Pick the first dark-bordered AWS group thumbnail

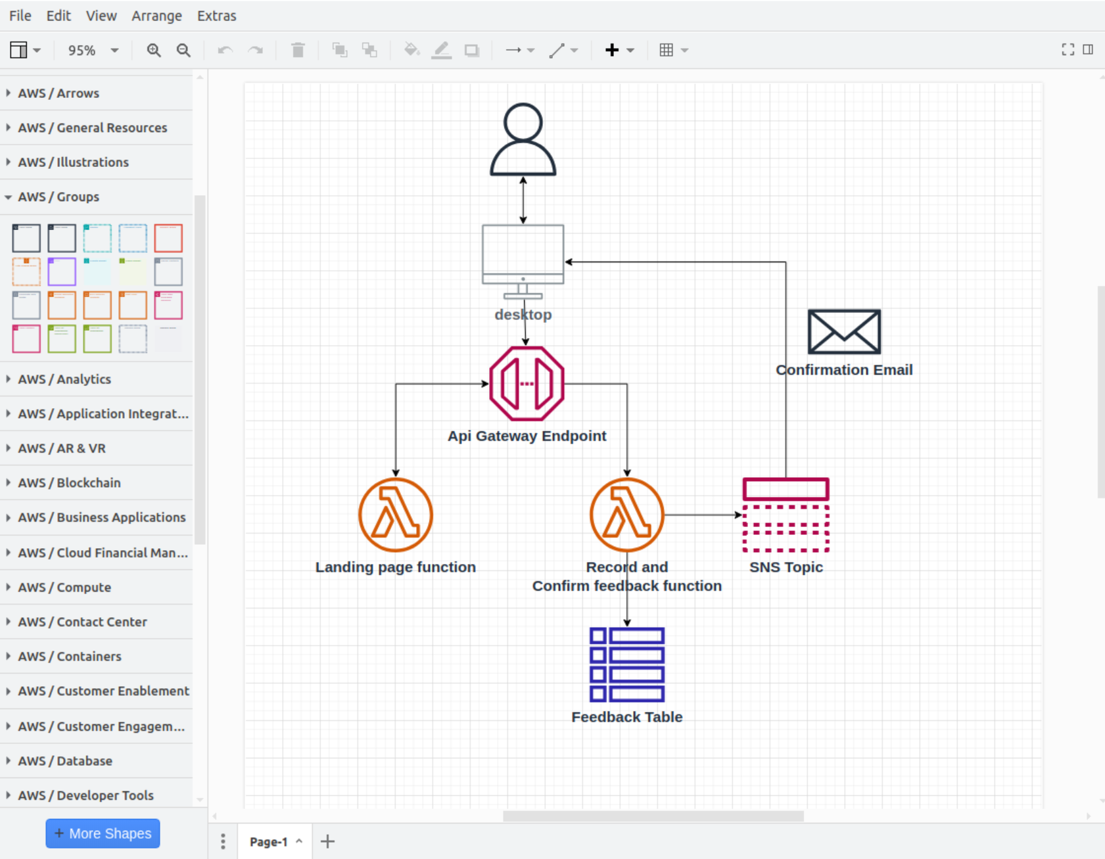click(x=26, y=238)
